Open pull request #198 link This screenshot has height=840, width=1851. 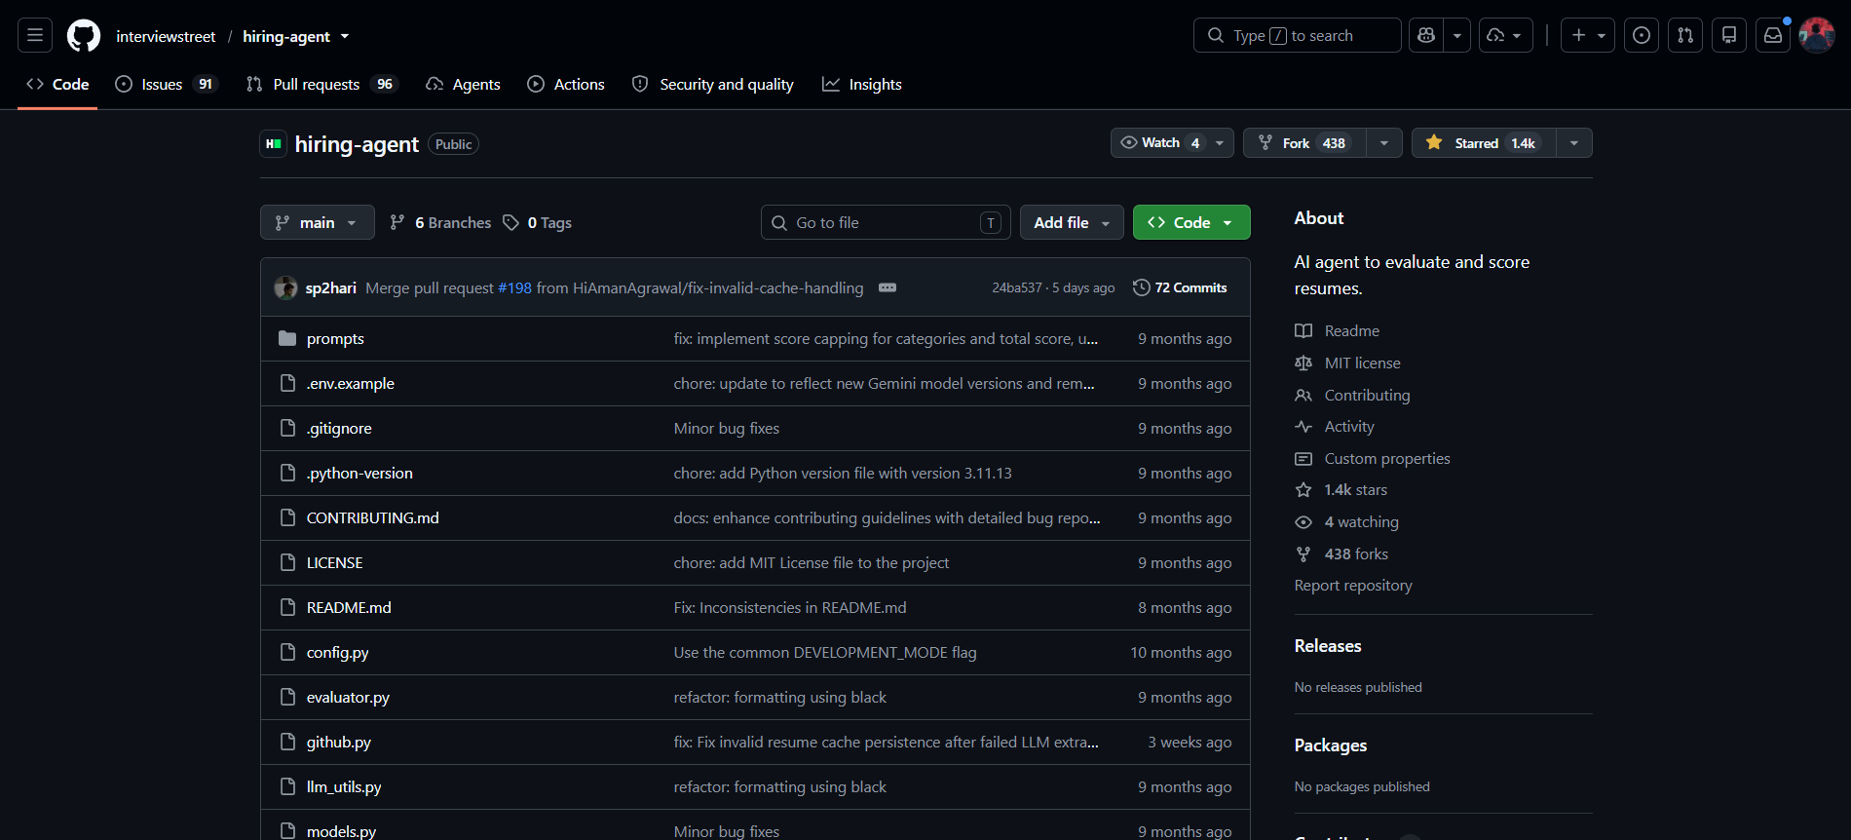515,288
